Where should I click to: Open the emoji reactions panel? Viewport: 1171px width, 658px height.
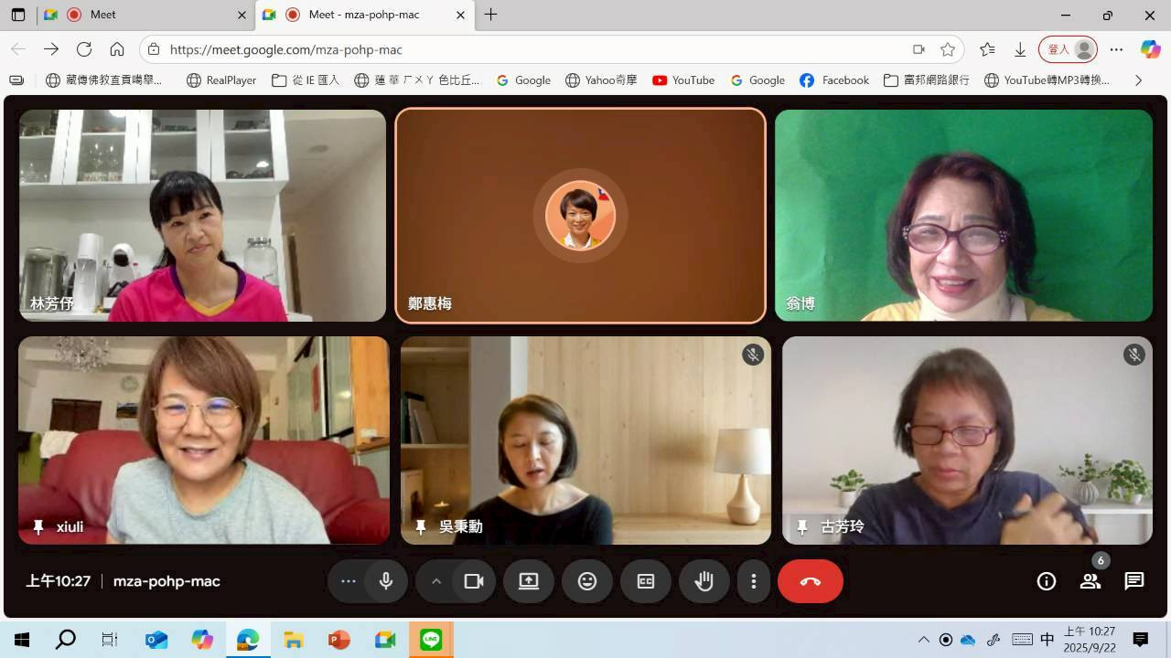click(587, 581)
